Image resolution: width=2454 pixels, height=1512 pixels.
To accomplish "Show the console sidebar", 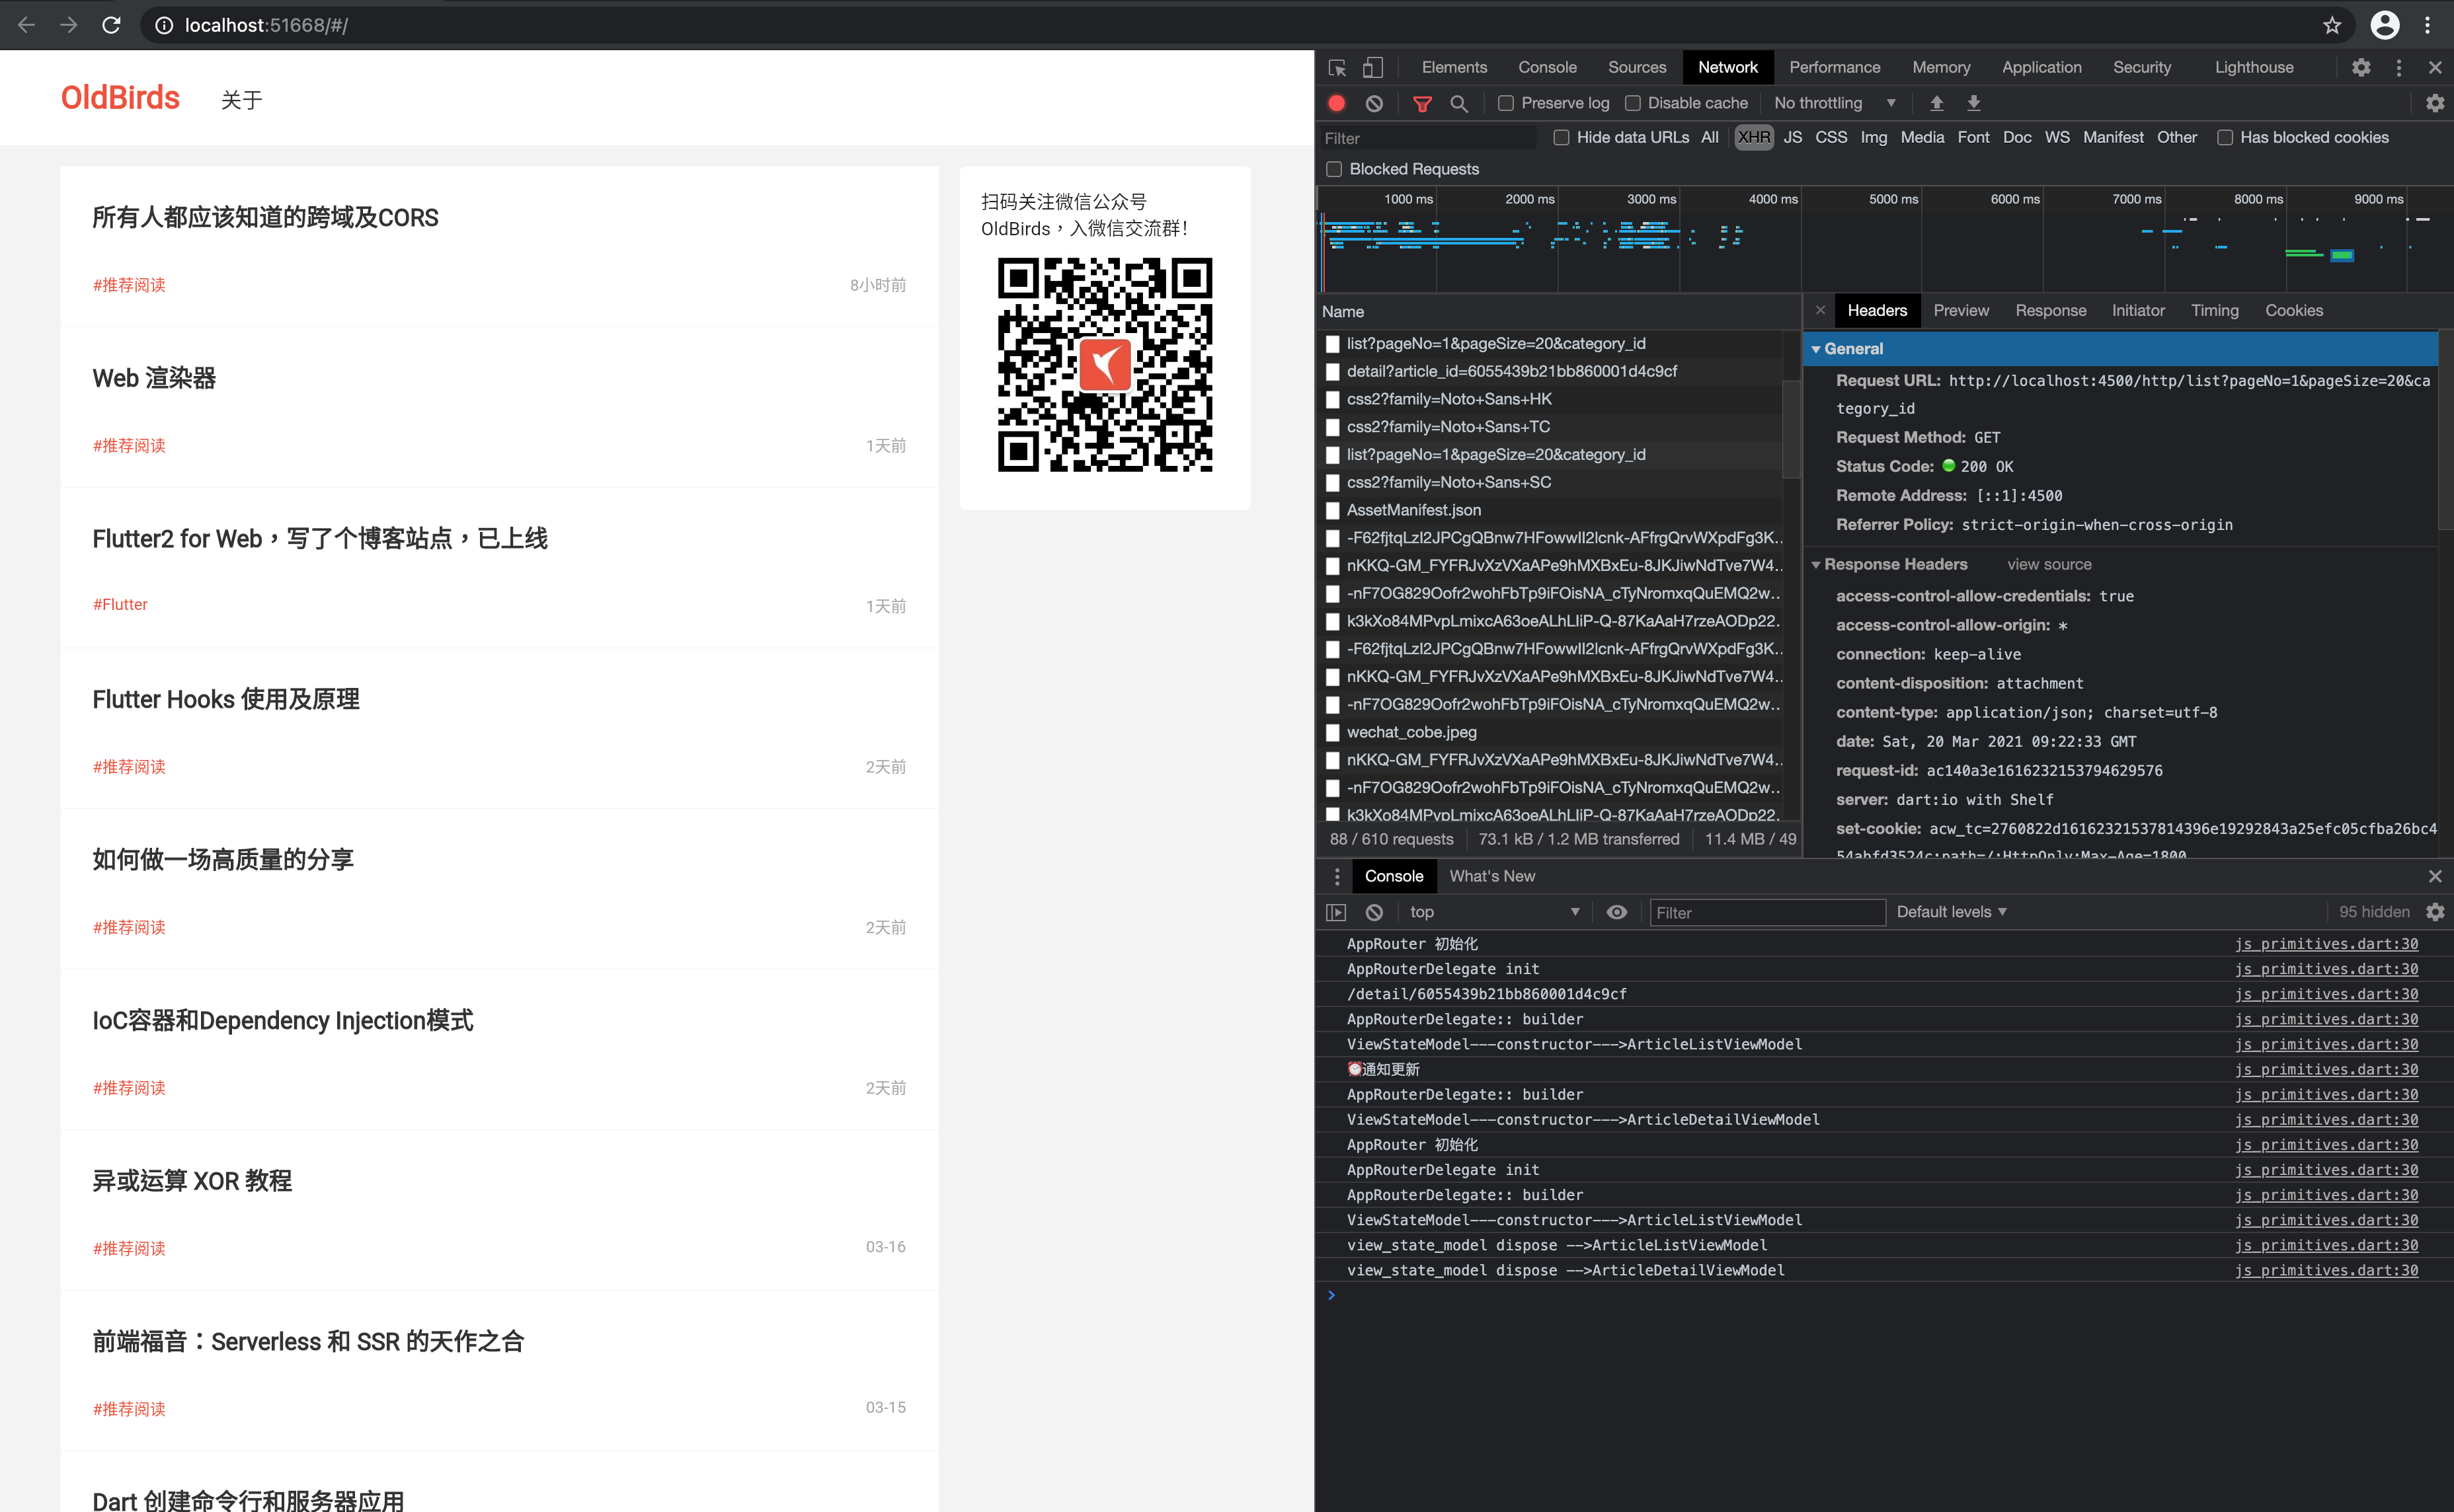I will tap(1337, 912).
